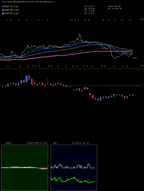Click the '4' price axis label
The image size is (144, 191).
pos(138,69)
